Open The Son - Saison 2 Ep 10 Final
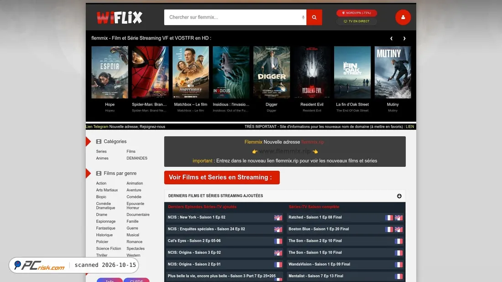 coord(315,241)
